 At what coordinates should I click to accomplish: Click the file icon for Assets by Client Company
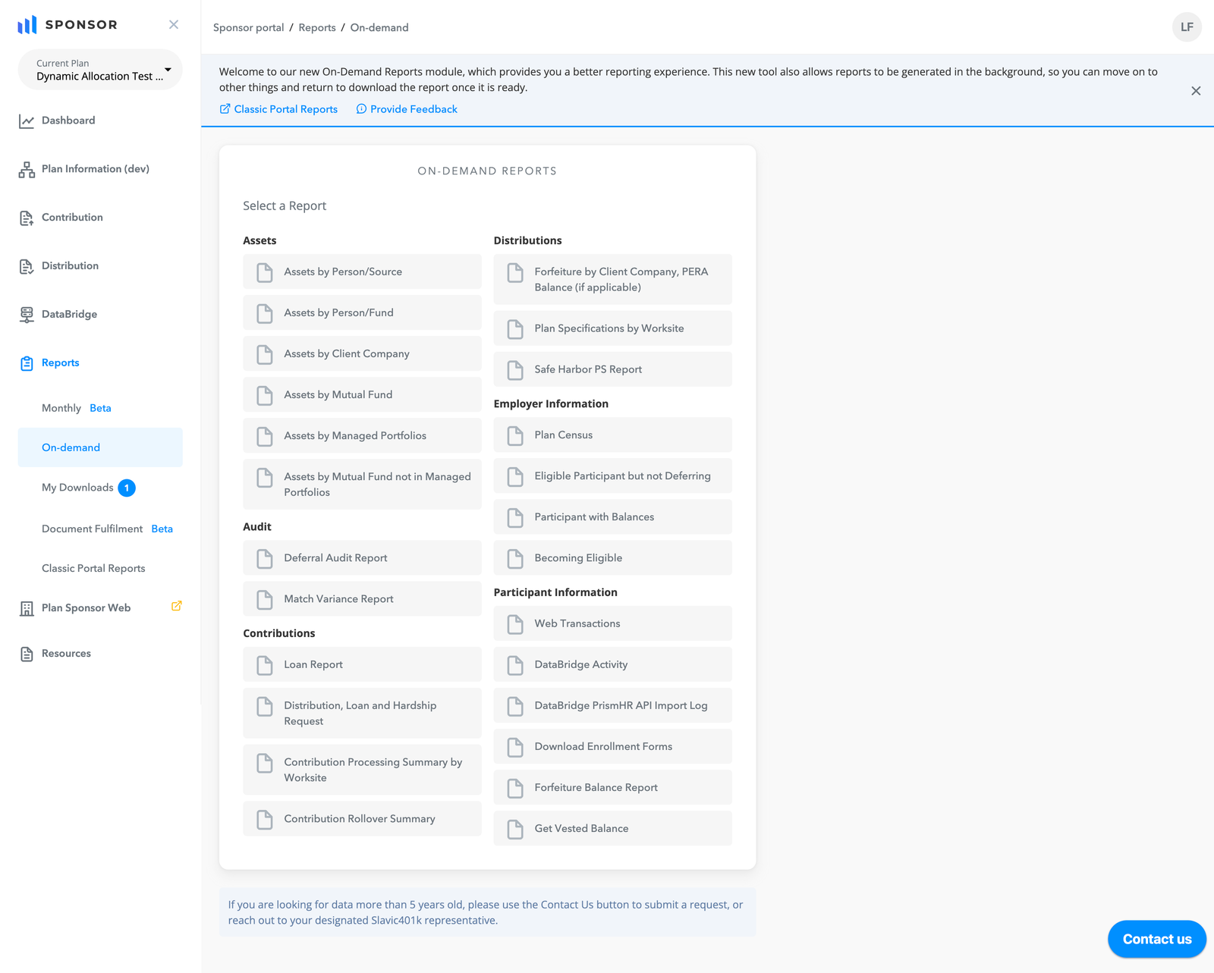(265, 354)
